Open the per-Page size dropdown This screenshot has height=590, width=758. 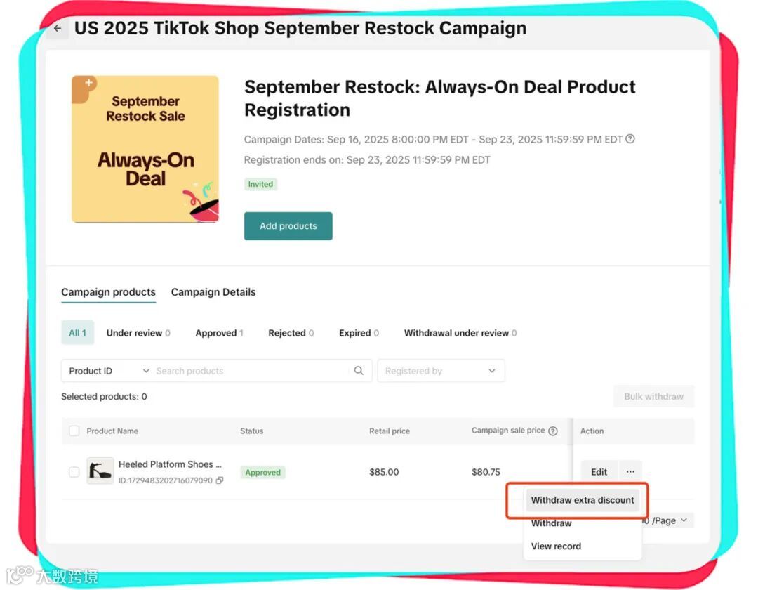pos(667,520)
